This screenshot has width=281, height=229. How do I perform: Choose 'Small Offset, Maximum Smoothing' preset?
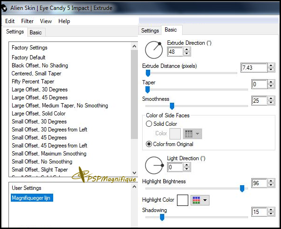pyautogui.click(x=49, y=154)
